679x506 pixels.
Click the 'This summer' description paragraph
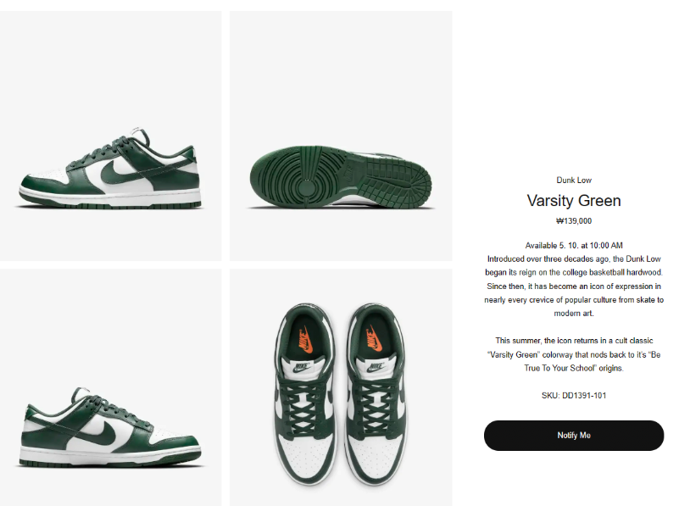pos(574,354)
